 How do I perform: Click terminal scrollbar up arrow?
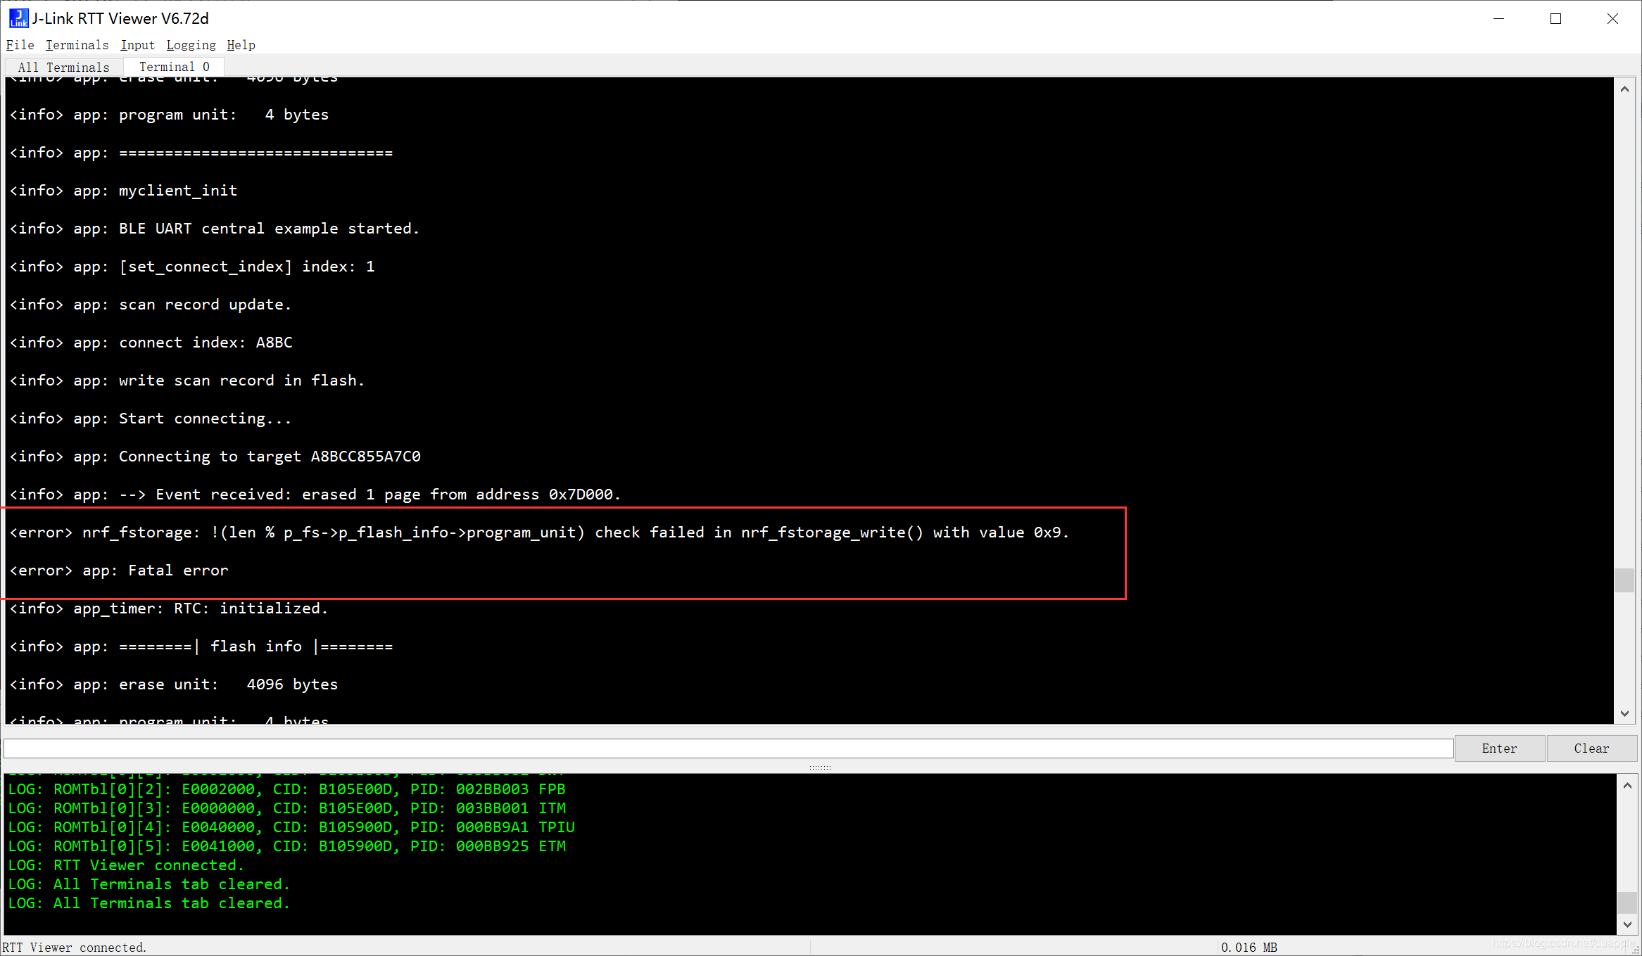click(x=1624, y=89)
